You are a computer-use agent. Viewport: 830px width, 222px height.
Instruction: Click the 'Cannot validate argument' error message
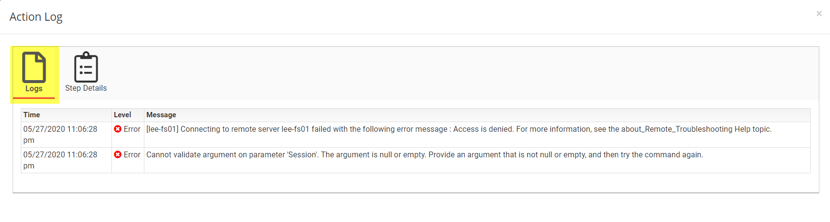point(424,154)
